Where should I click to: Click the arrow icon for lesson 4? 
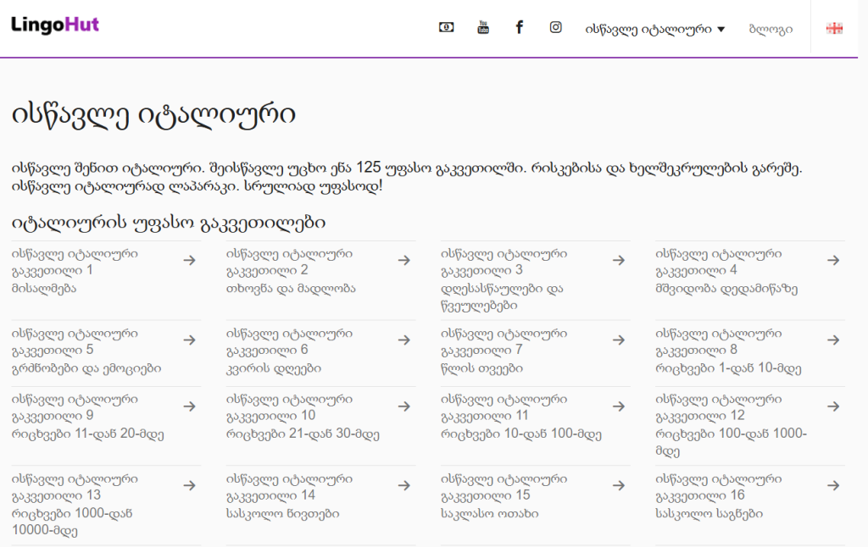833,261
